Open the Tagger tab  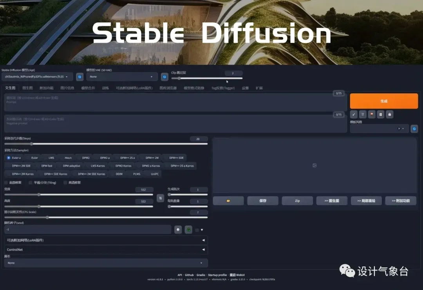(223, 88)
